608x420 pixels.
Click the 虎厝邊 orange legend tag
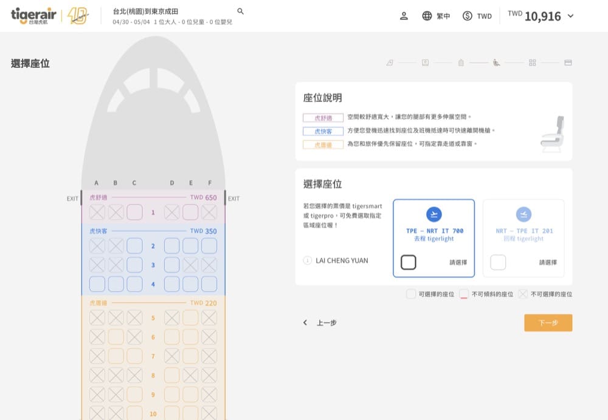[x=323, y=145]
